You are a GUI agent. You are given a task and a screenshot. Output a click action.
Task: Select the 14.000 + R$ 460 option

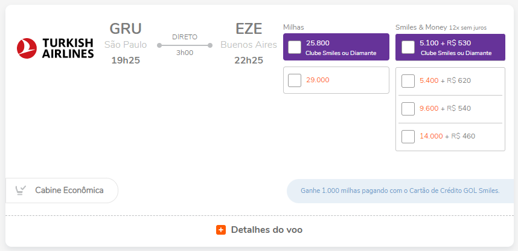coord(408,136)
